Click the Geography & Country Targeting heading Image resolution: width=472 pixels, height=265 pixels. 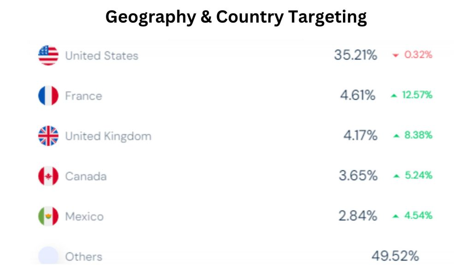click(x=236, y=17)
